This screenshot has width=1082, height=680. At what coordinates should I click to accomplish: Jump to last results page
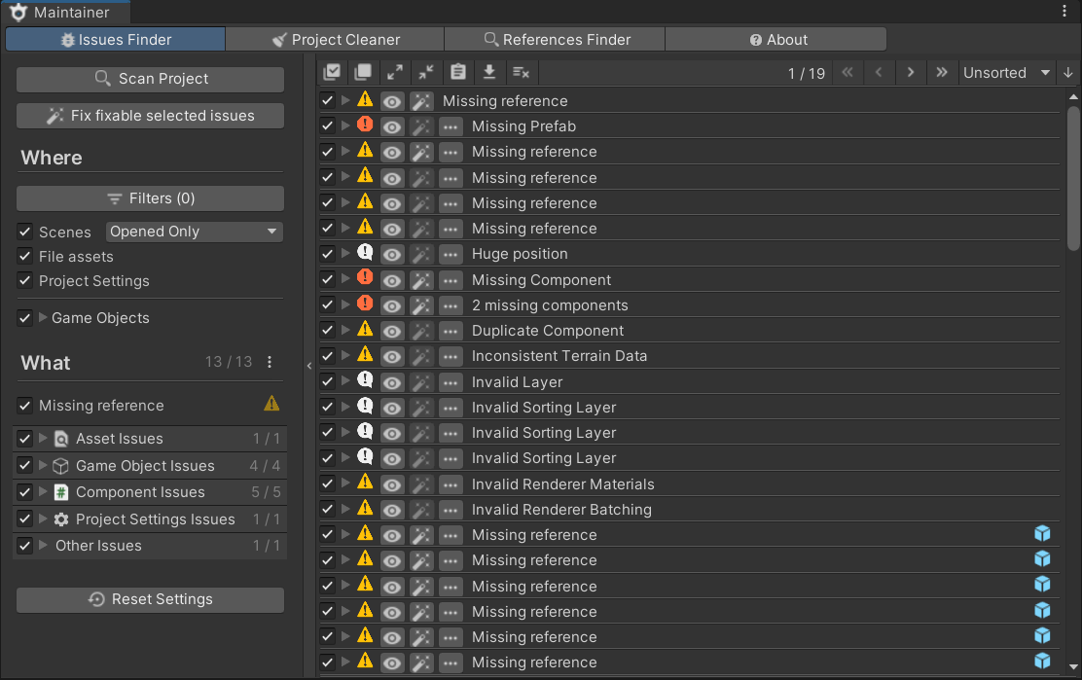tap(942, 72)
